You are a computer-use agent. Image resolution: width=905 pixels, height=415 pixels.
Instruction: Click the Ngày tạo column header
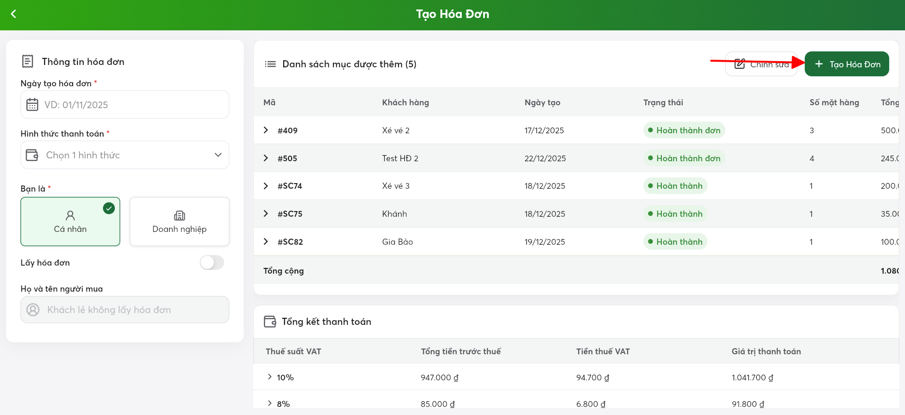click(543, 102)
